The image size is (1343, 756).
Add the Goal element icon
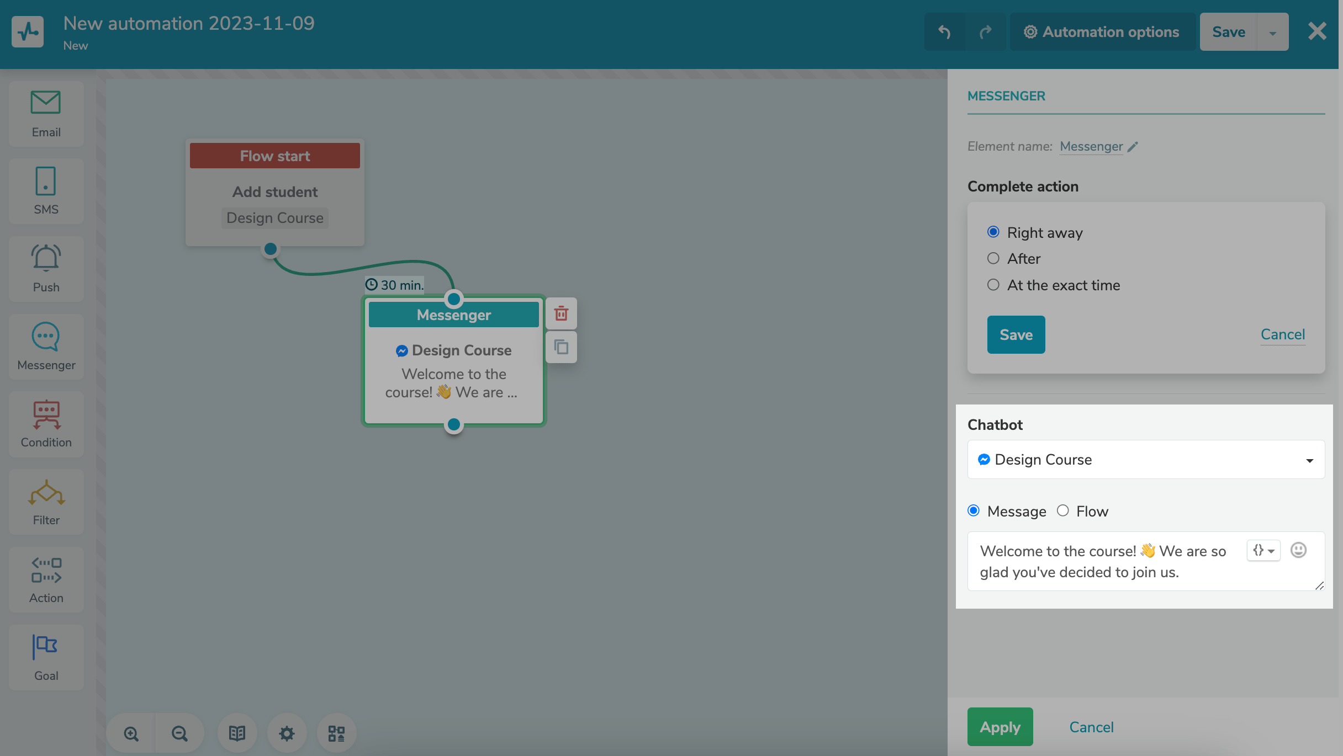pos(46,657)
